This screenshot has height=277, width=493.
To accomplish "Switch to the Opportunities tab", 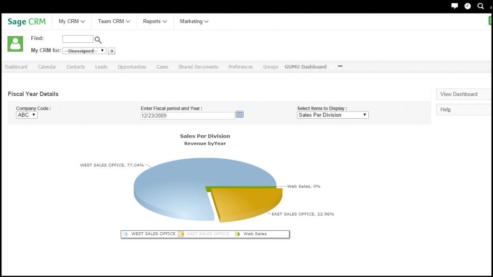I will [132, 67].
